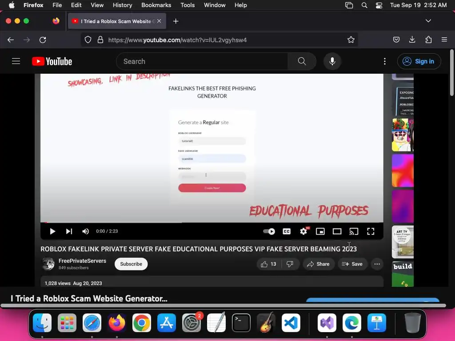Search with your voice microphone
The width and height of the screenshot is (455, 341).
point(332,61)
